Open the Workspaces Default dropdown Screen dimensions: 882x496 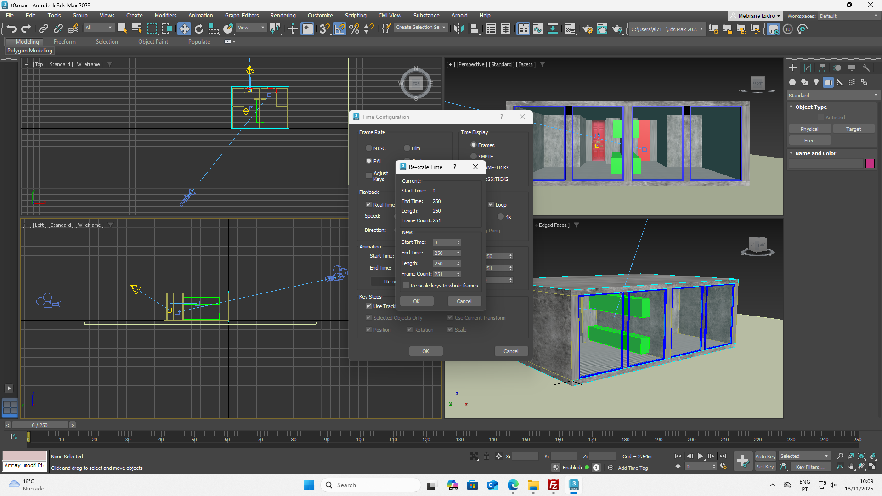848,16
